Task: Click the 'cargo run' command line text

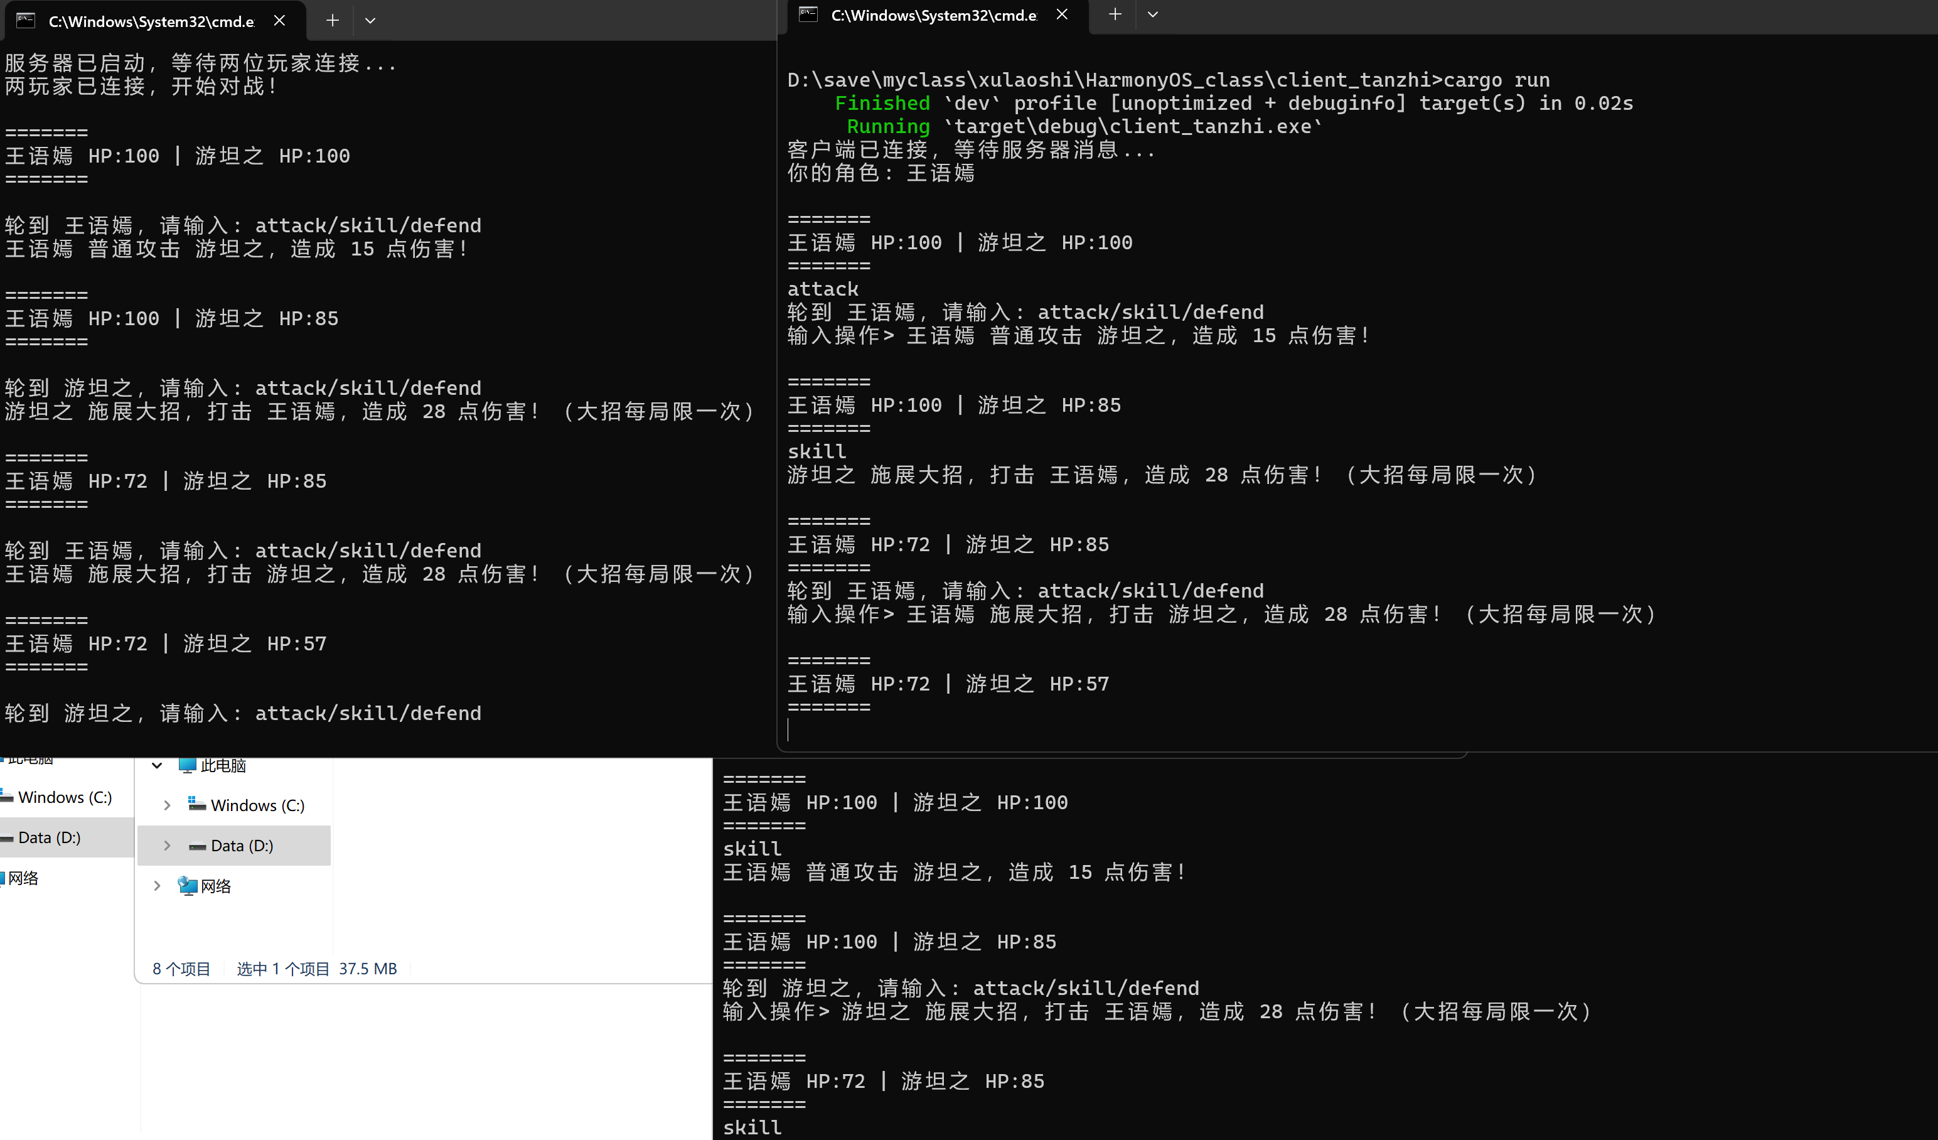Action: click(1497, 80)
